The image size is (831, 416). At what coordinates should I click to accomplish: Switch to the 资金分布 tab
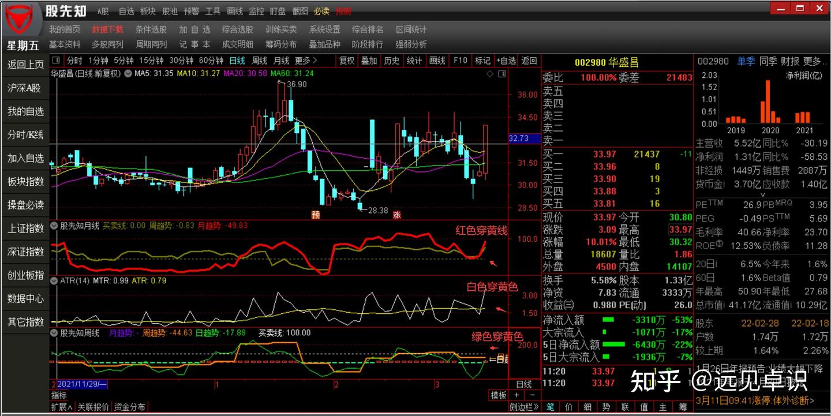(x=129, y=407)
